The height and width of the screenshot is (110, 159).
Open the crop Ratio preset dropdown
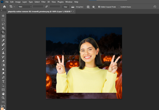pos(25,7)
